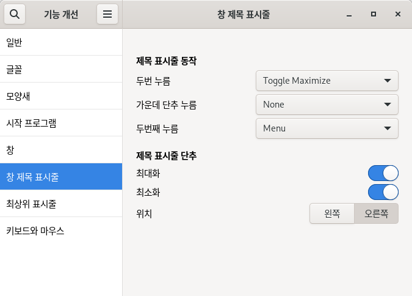Open the search magnifier button
This screenshot has height=296, width=412.
(x=15, y=14)
